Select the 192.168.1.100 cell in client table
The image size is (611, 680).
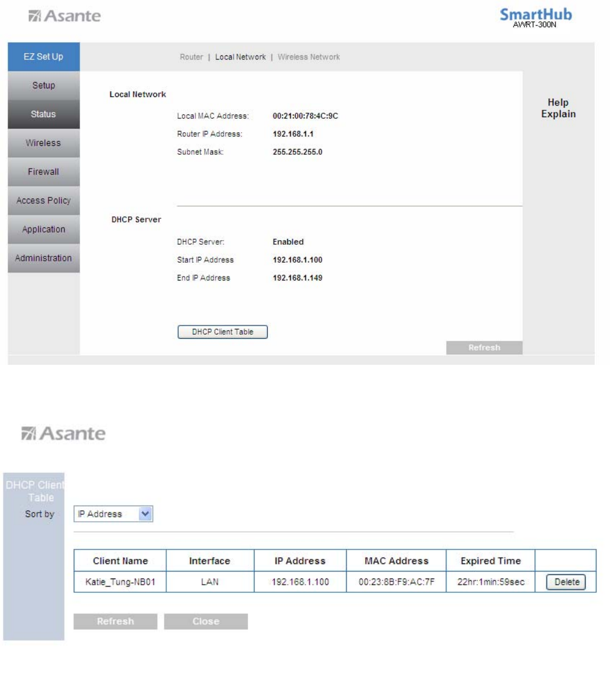coord(300,582)
